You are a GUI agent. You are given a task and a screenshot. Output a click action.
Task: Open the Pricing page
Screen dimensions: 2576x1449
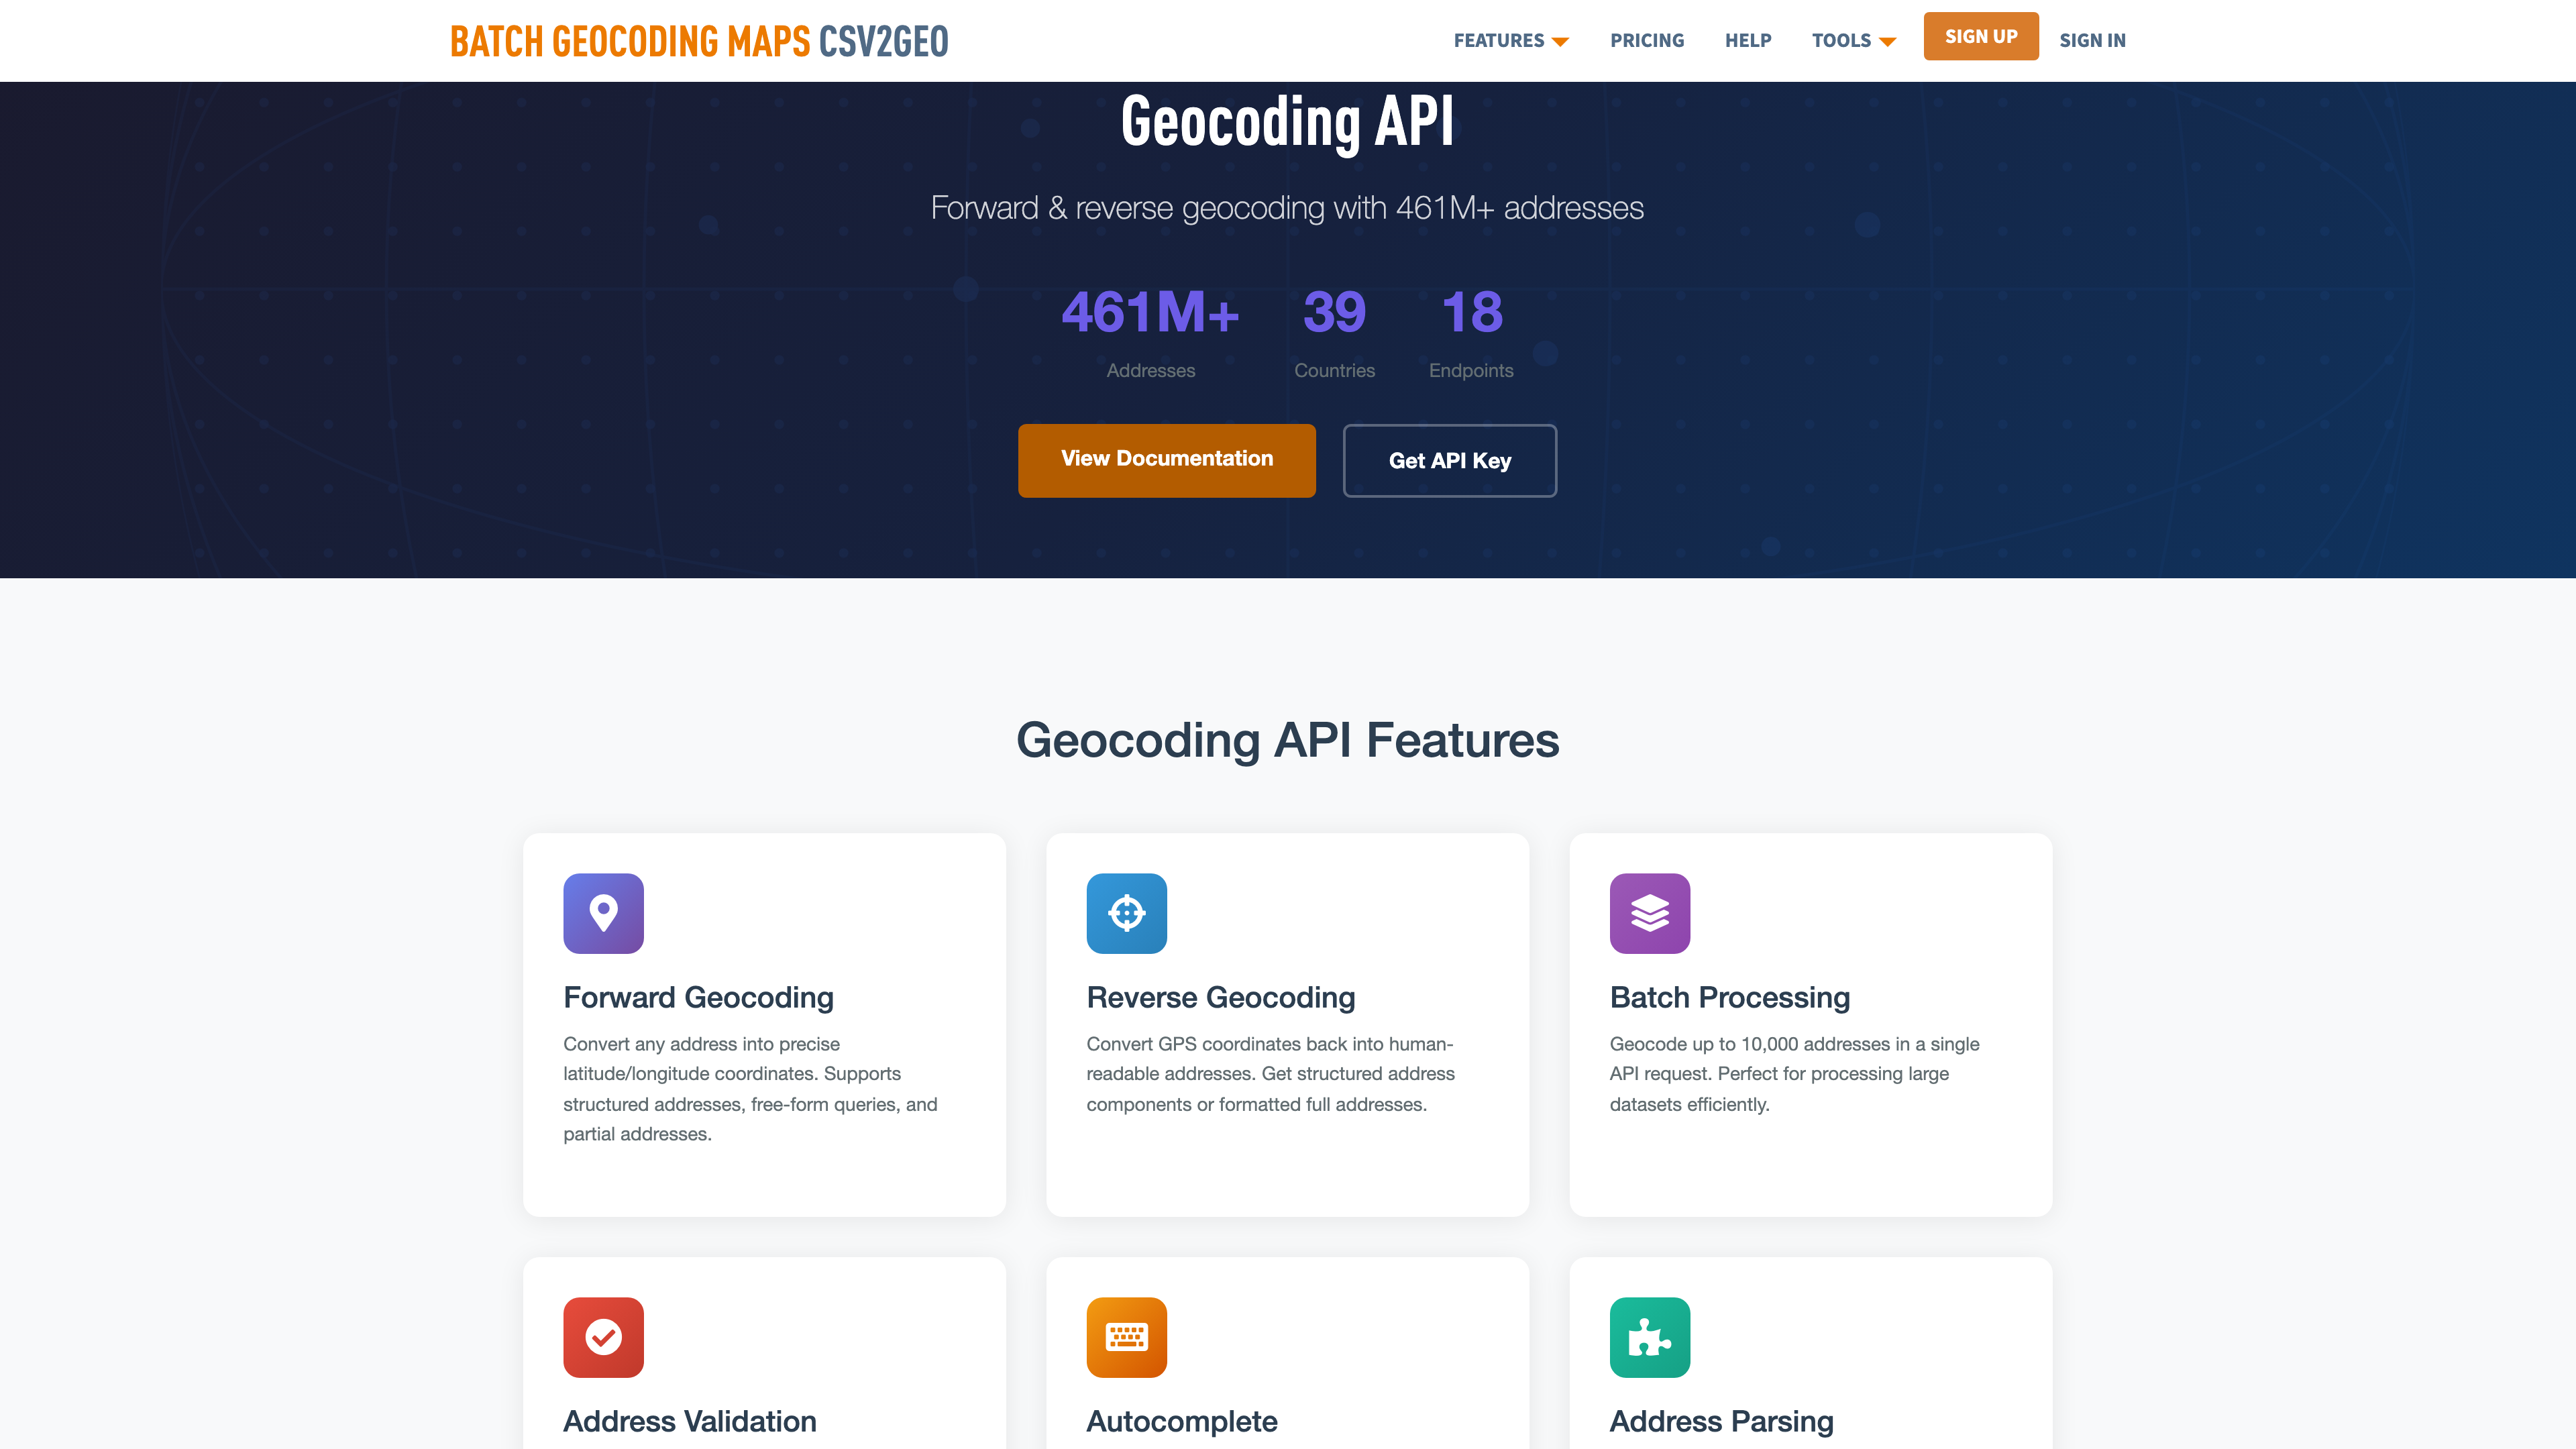[x=1647, y=41]
